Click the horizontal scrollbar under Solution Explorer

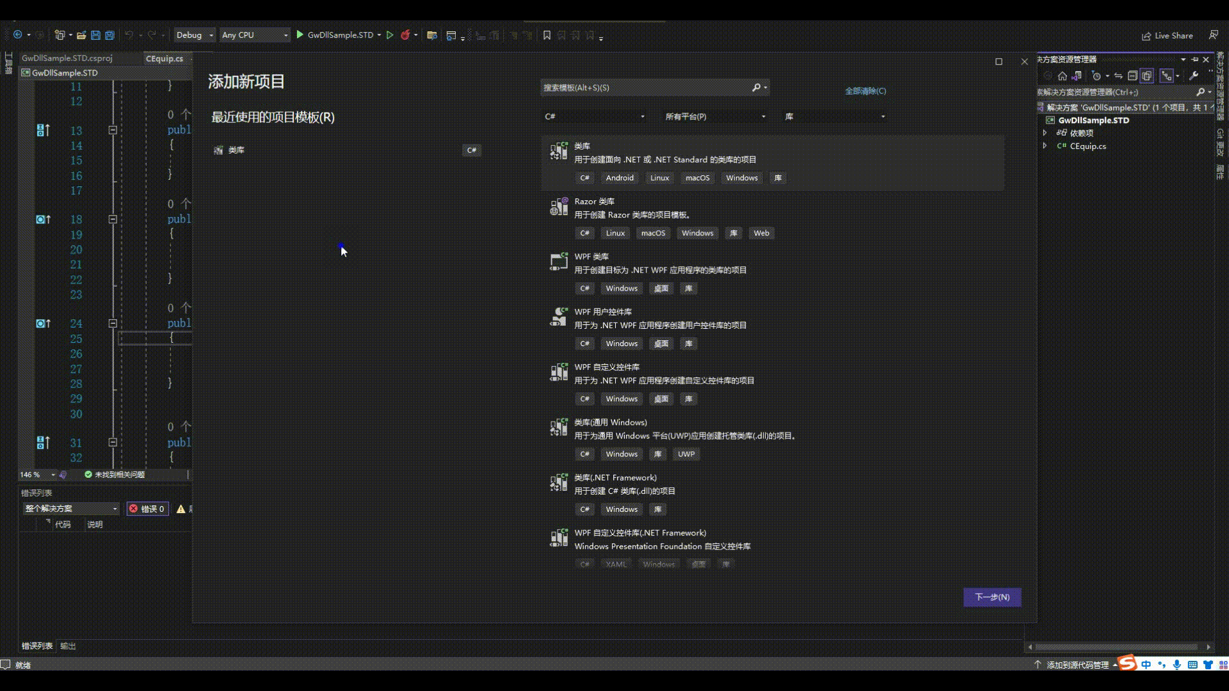(x=1117, y=647)
